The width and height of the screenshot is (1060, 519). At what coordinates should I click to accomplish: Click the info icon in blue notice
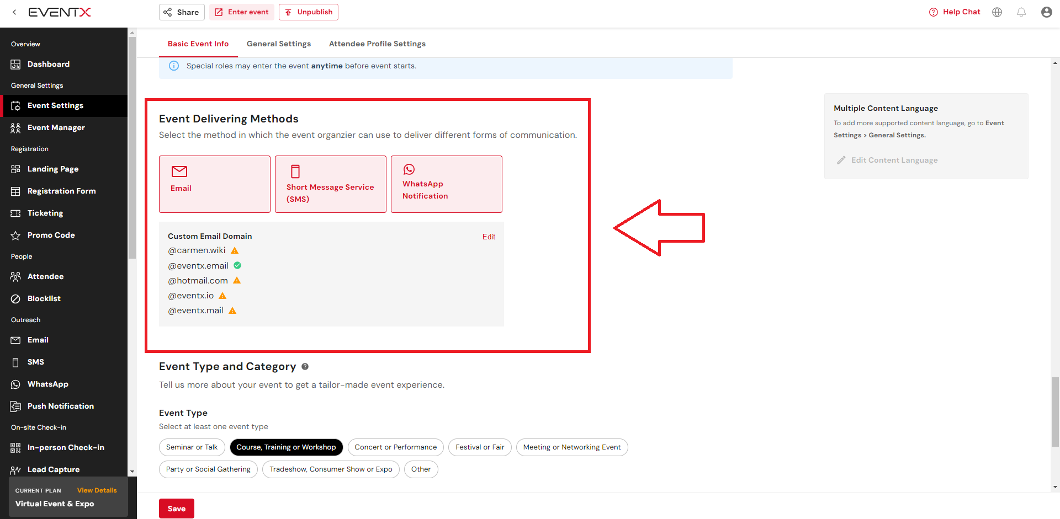click(x=174, y=66)
